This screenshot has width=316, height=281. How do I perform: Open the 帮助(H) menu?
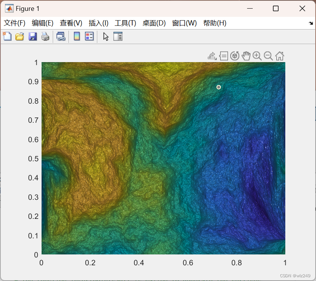tap(215, 23)
